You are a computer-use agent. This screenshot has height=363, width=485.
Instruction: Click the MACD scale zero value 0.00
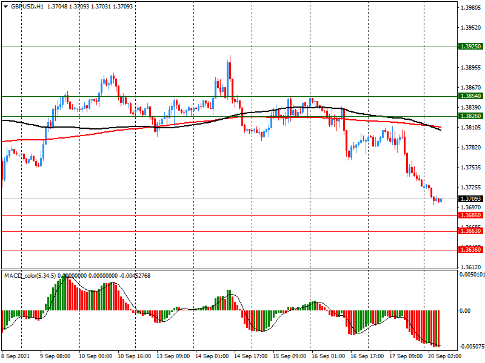(465, 311)
